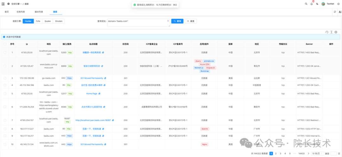Open table column settings gear
342x157 pixels.
click(336, 32)
